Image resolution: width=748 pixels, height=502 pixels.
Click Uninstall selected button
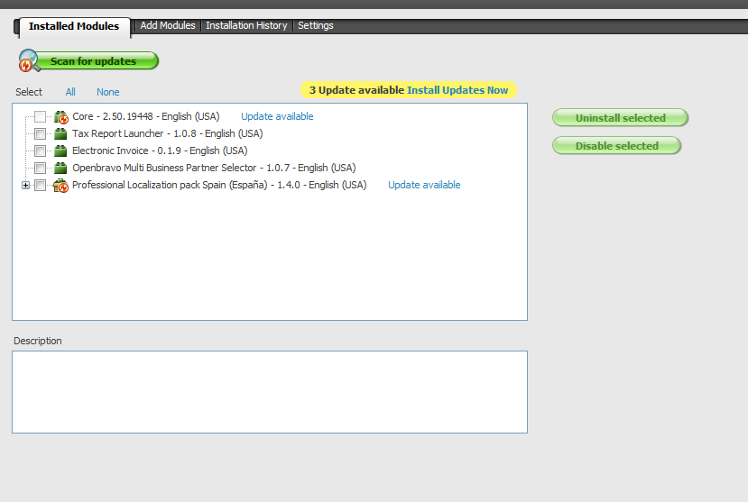620,118
